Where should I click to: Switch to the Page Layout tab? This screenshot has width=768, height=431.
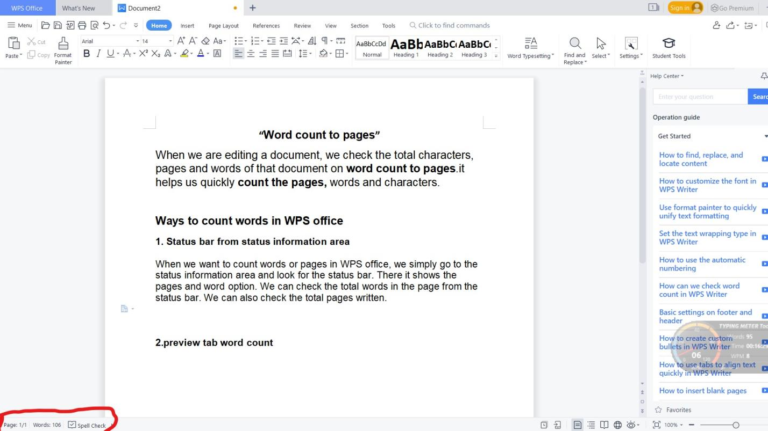223,25
